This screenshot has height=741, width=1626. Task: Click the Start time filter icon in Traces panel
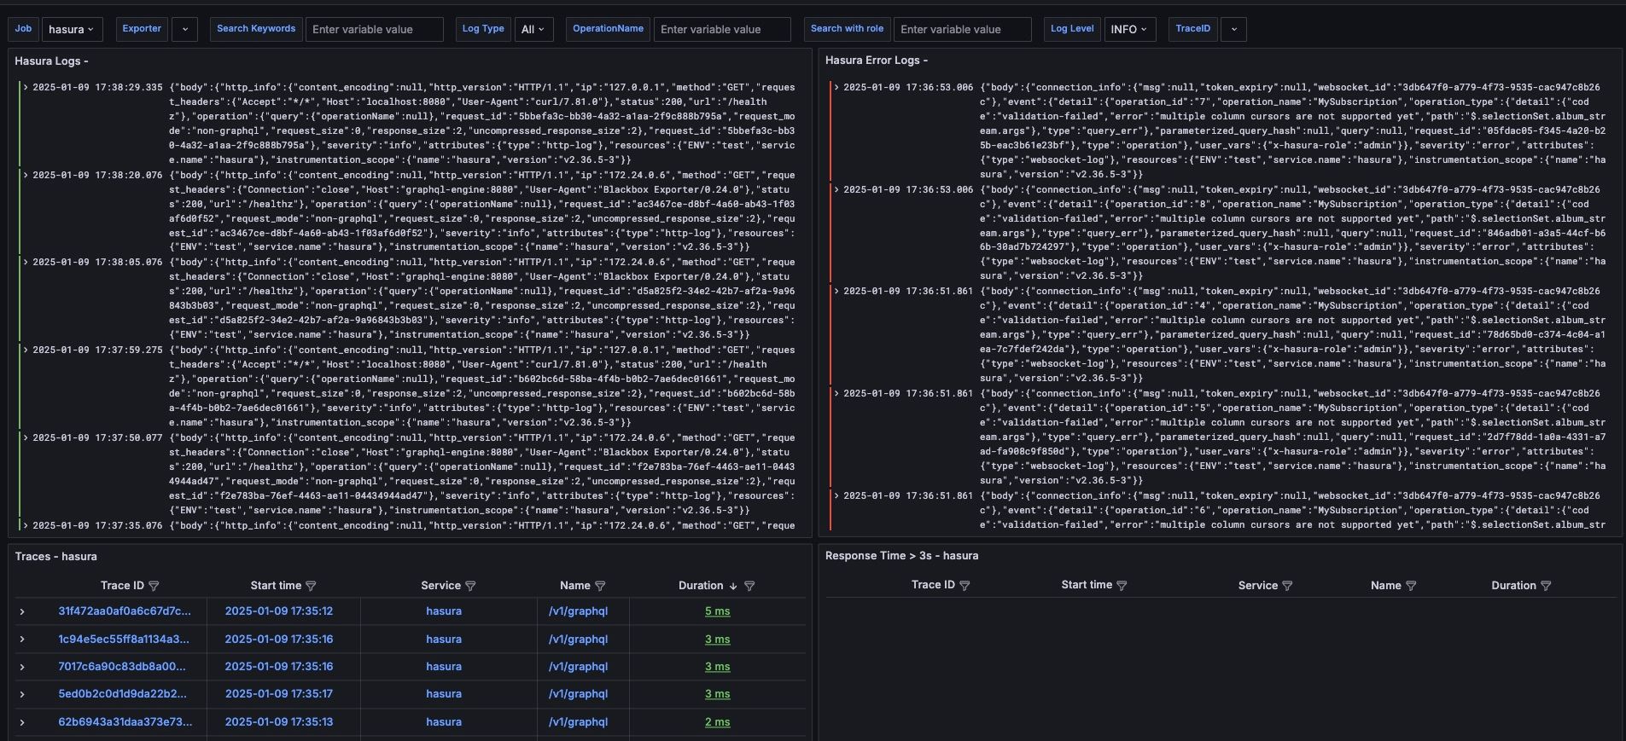311,586
